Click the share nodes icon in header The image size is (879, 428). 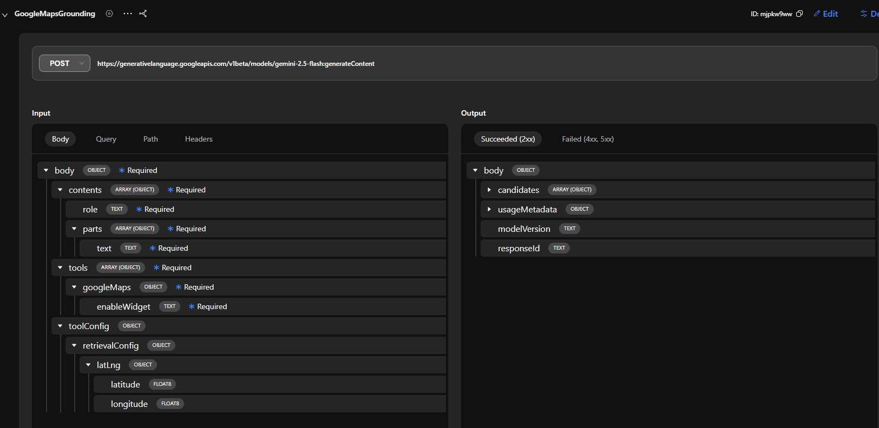pos(143,14)
